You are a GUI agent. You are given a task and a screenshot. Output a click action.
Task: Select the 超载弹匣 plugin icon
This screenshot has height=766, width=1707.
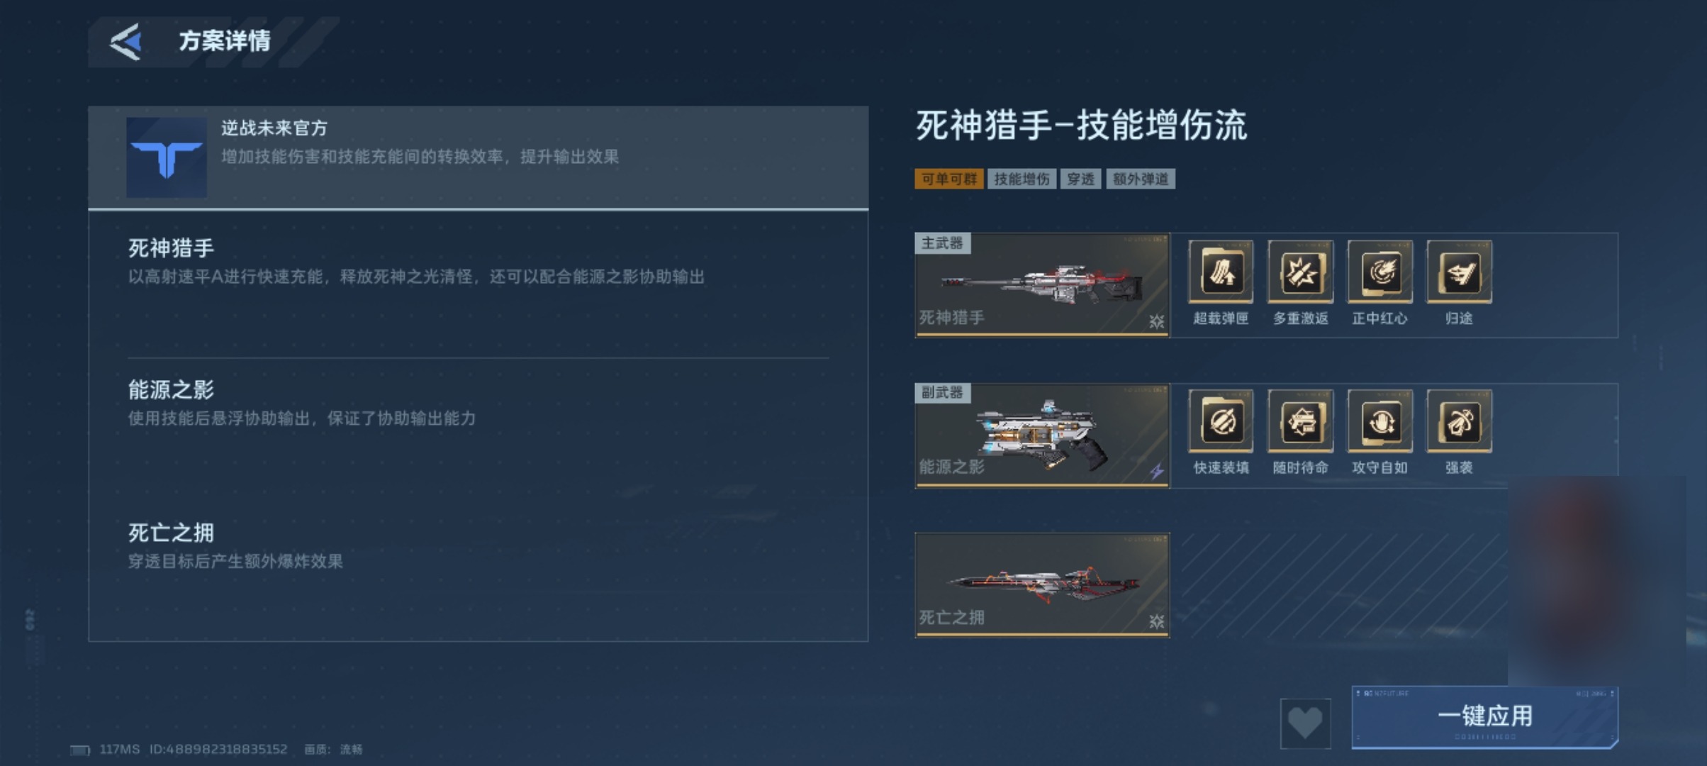point(1221,272)
